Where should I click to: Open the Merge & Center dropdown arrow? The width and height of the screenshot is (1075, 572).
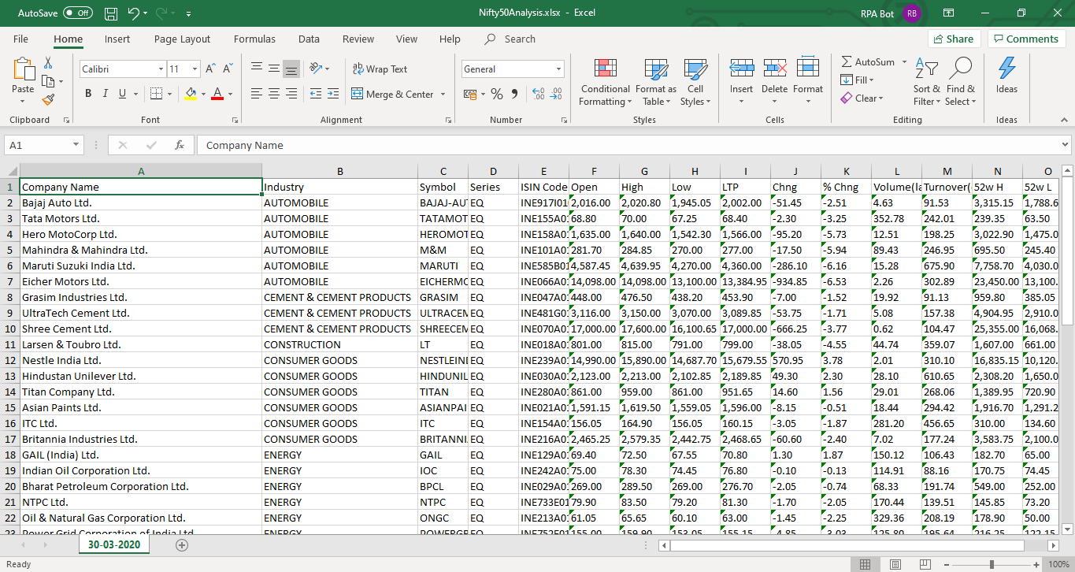[443, 94]
